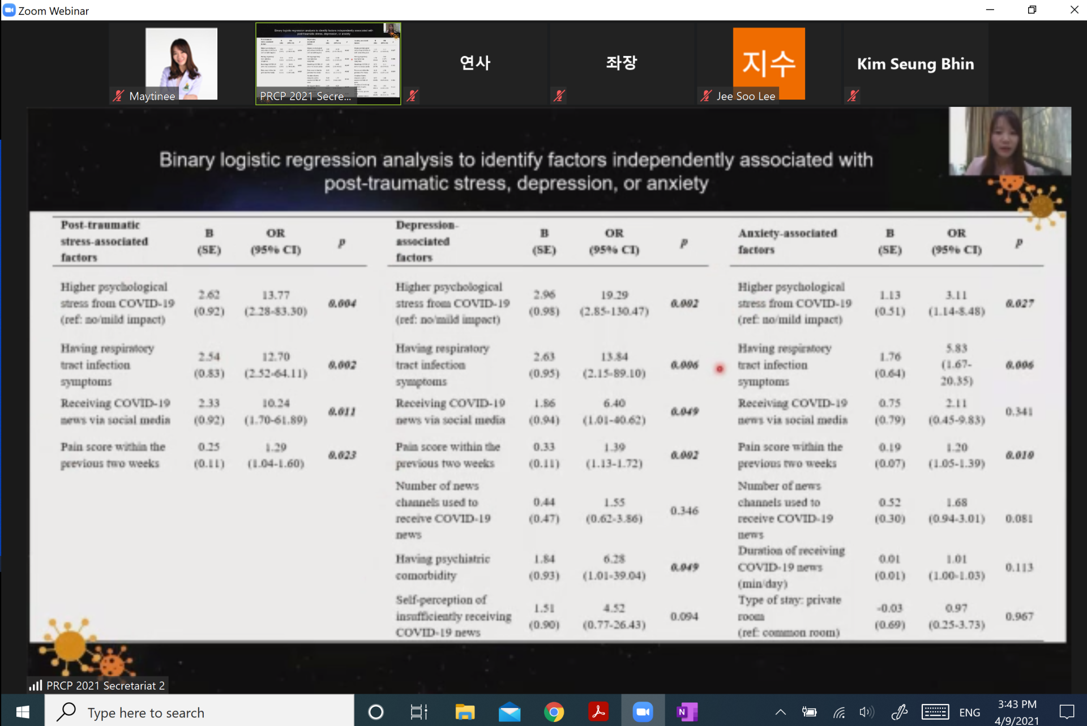Click Kim Seung Bhin's muted mic icon
The width and height of the screenshot is (1087, 726).
pos(853,96)
